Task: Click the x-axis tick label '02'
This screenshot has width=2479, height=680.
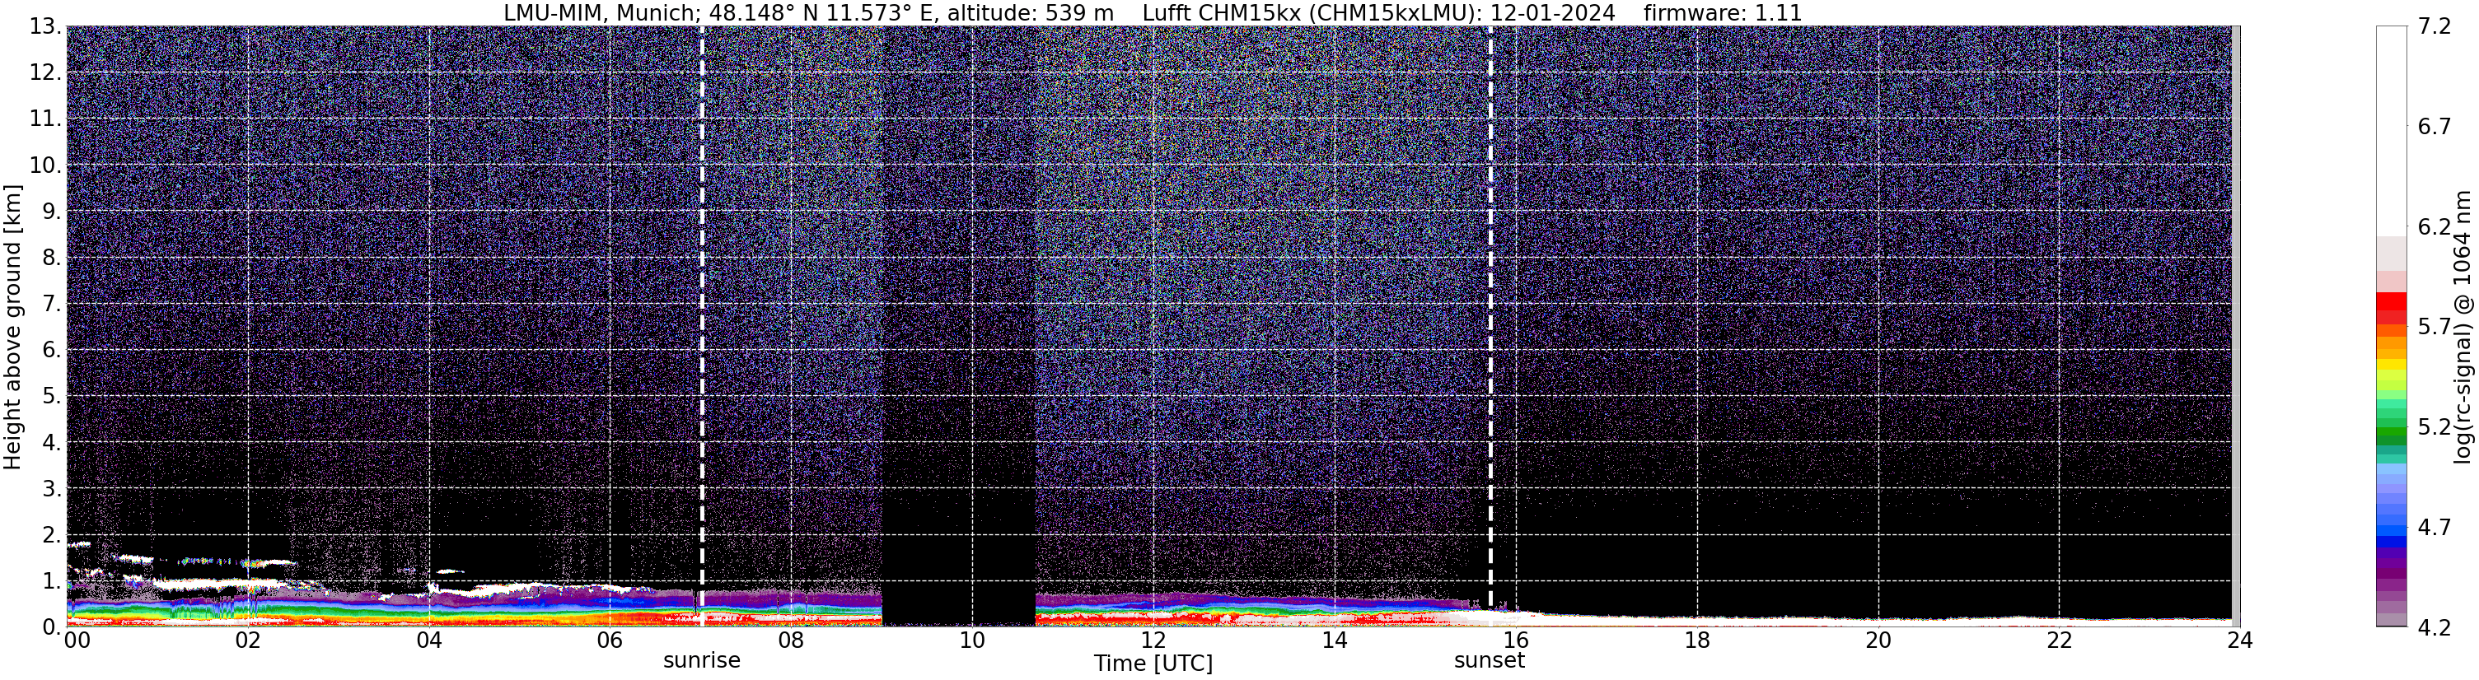Action: pos(248,640)
